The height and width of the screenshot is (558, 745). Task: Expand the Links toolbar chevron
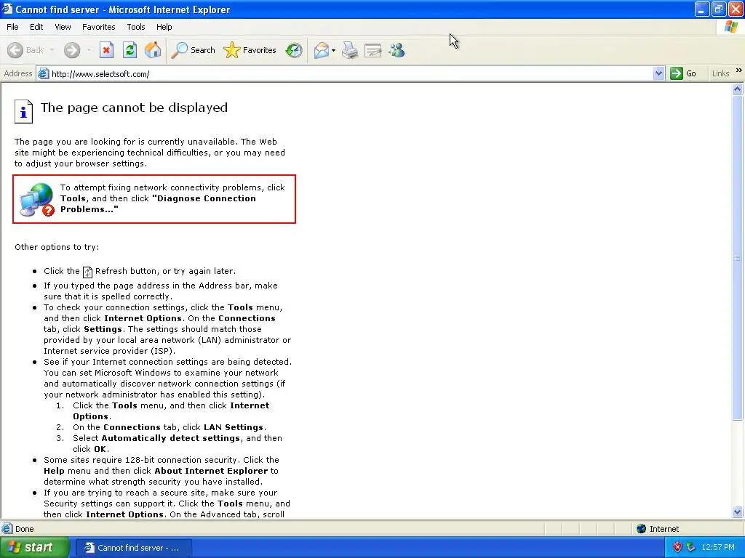coord(739,70)
